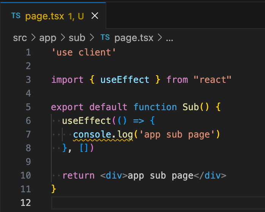
Task: Click the TypeScript icon on the page.tsx tab
Action: coord(16,16)
